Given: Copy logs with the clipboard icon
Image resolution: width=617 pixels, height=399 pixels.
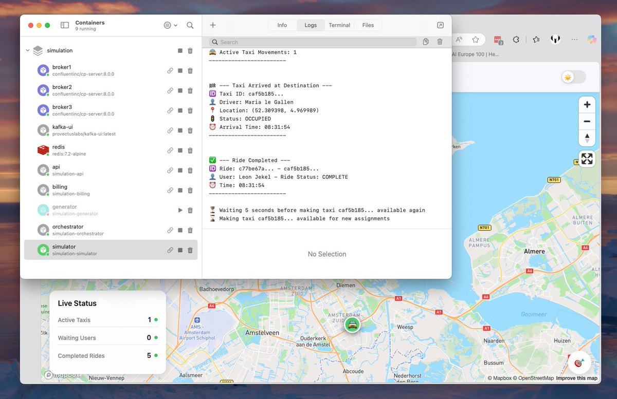Looking at the screenshot, I should pyautogui.click(x=426, y=42).
